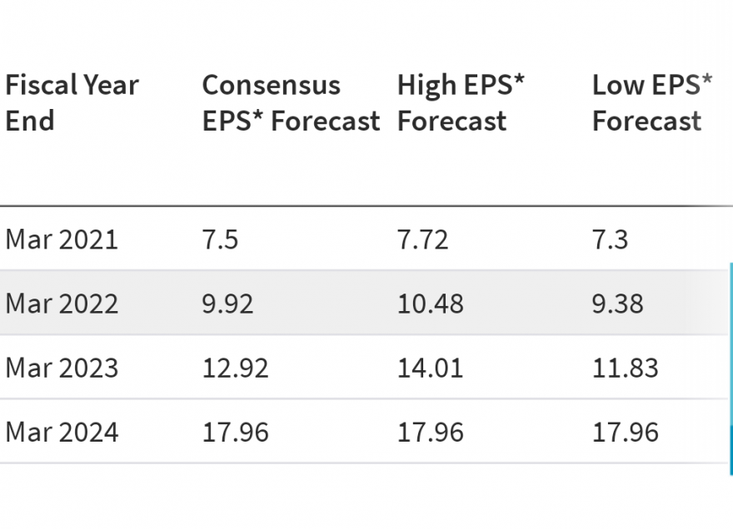Click the 10.48 high forecast value

pyautogui.click(x=431, y=304)
